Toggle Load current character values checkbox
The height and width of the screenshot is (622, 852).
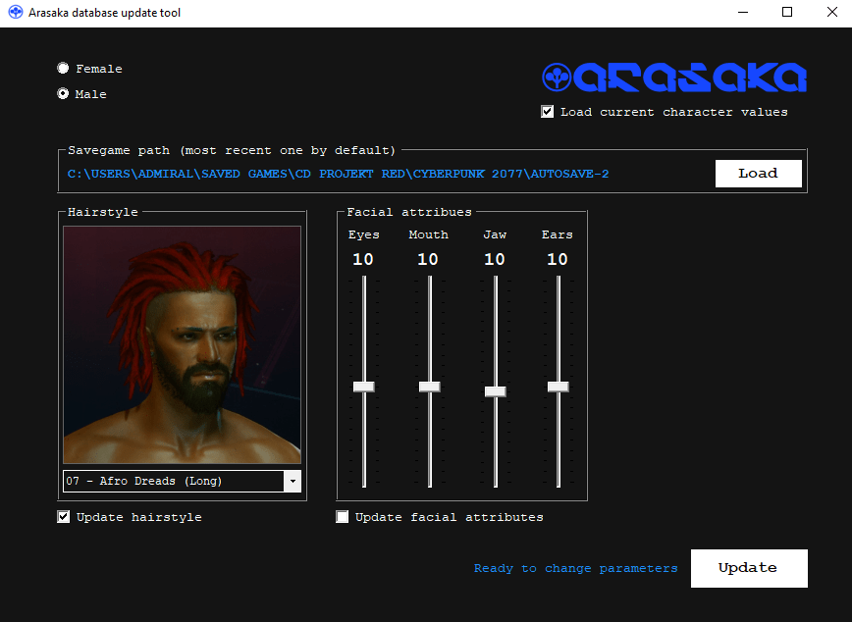[x=548, y=112]
